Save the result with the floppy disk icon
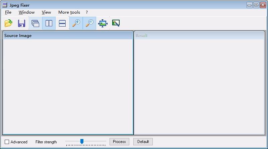The width and height of the screenshot is (268, 149). tap(21, 23)
